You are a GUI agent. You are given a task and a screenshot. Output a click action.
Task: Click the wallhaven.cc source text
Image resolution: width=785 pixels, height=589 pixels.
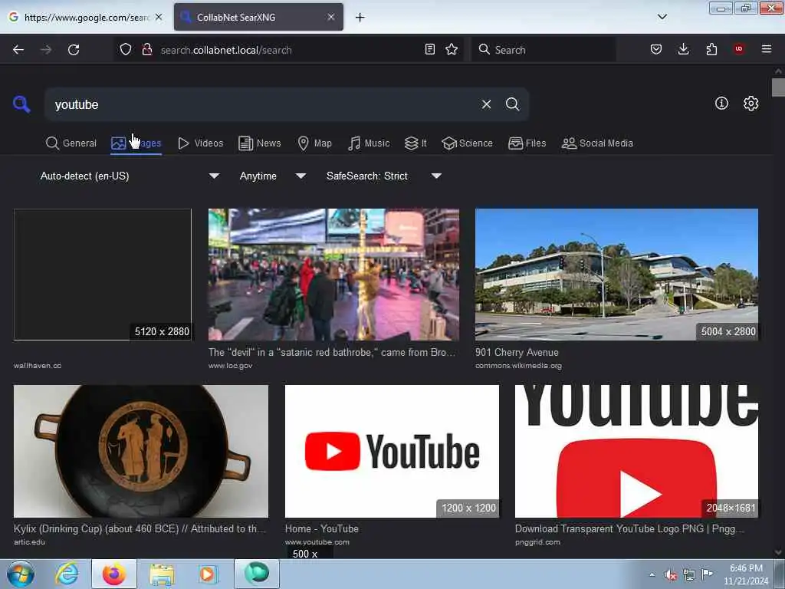[x=38, y=366]
